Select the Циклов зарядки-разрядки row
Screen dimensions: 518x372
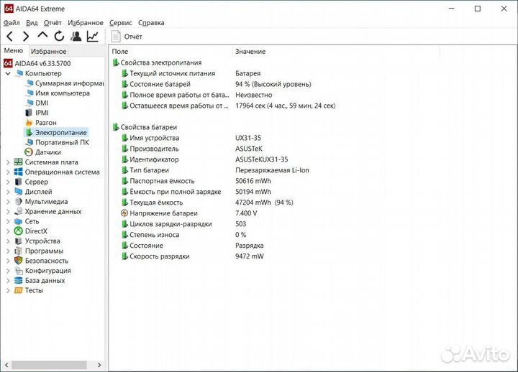(183, 224)
